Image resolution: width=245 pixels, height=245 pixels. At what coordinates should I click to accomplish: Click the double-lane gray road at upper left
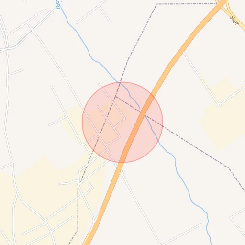click(32, 30)
